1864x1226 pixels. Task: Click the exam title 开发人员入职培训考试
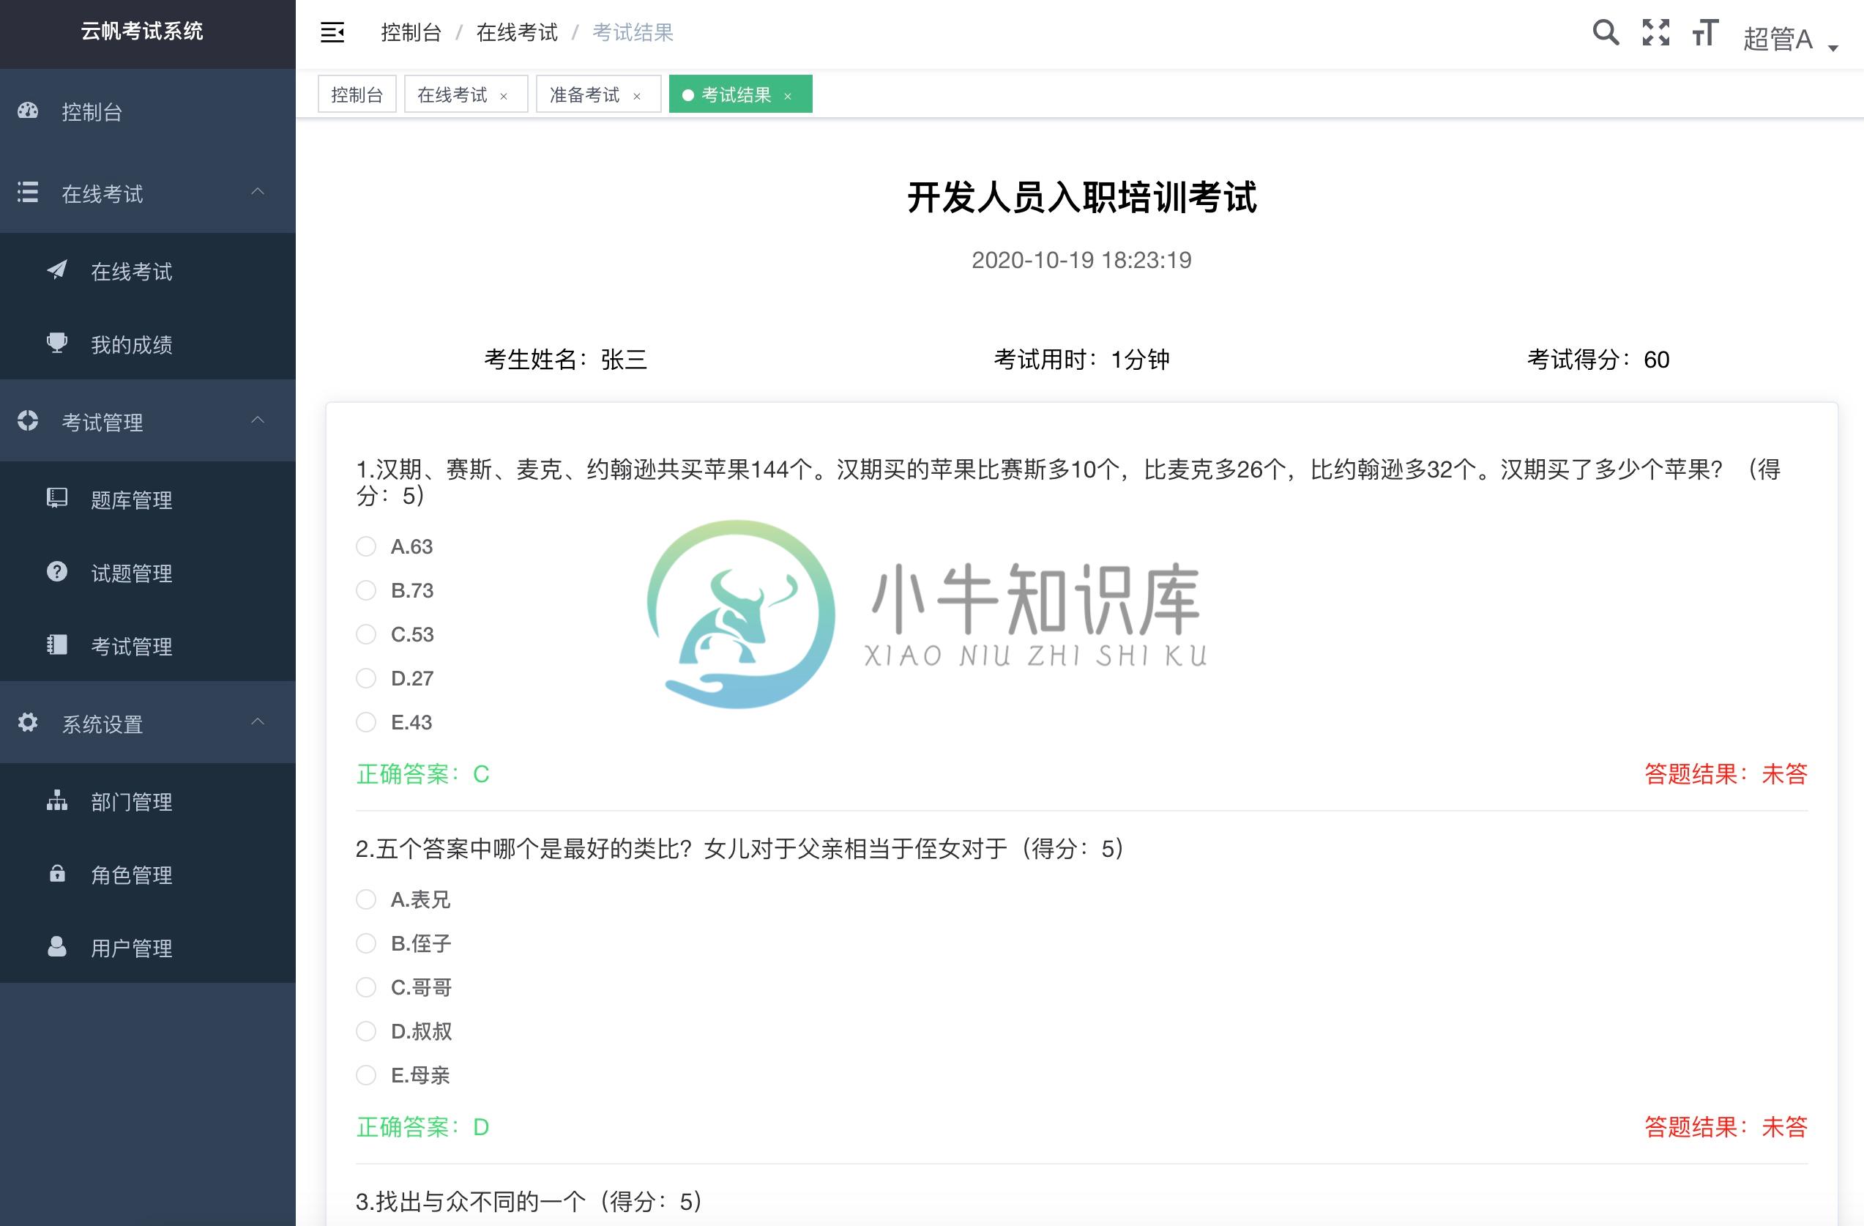(1081, 196)
